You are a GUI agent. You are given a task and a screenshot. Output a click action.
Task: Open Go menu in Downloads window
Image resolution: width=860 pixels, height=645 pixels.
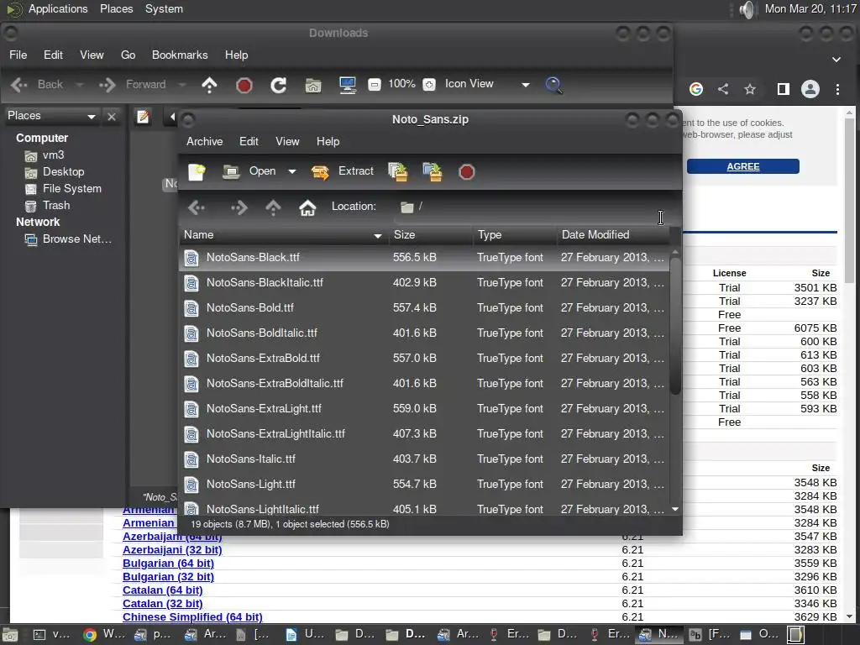(x=128, y=55)
